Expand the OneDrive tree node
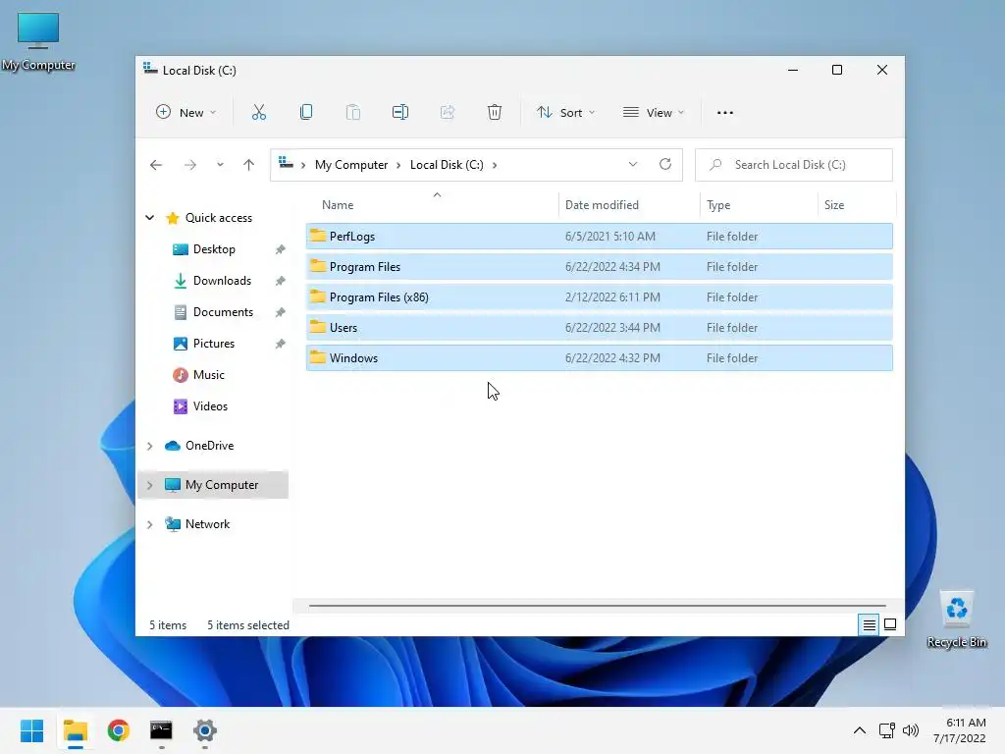The width and height of the screenshot is (1005, 754). point(149,446)
